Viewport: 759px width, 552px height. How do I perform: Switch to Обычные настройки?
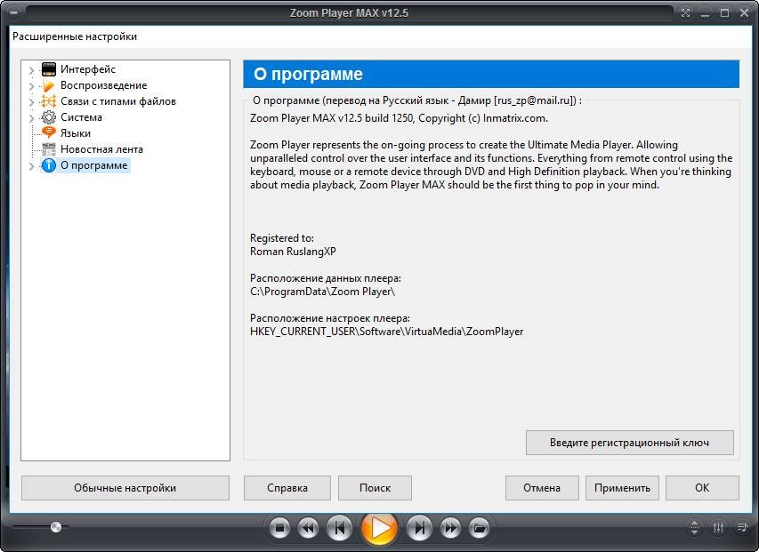click(125, 488)
